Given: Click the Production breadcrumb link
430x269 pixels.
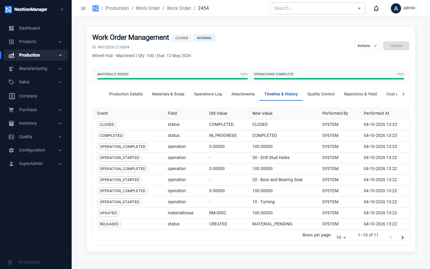Looking at the screenshot, I should click(x=117, y=8).
